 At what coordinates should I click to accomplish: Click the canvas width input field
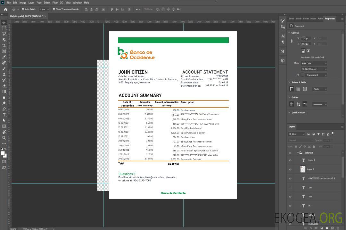click(306, 38)
